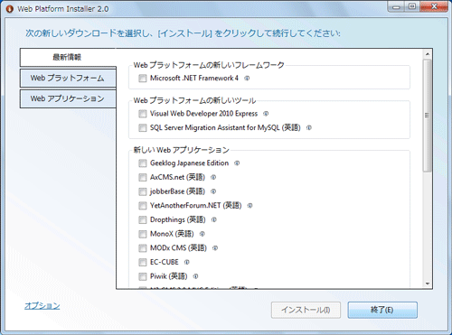Image resolution: width=452 pixels, height=335 pixels.
Task: Click the "EC-CUBE" label
Action: [165, 262]
